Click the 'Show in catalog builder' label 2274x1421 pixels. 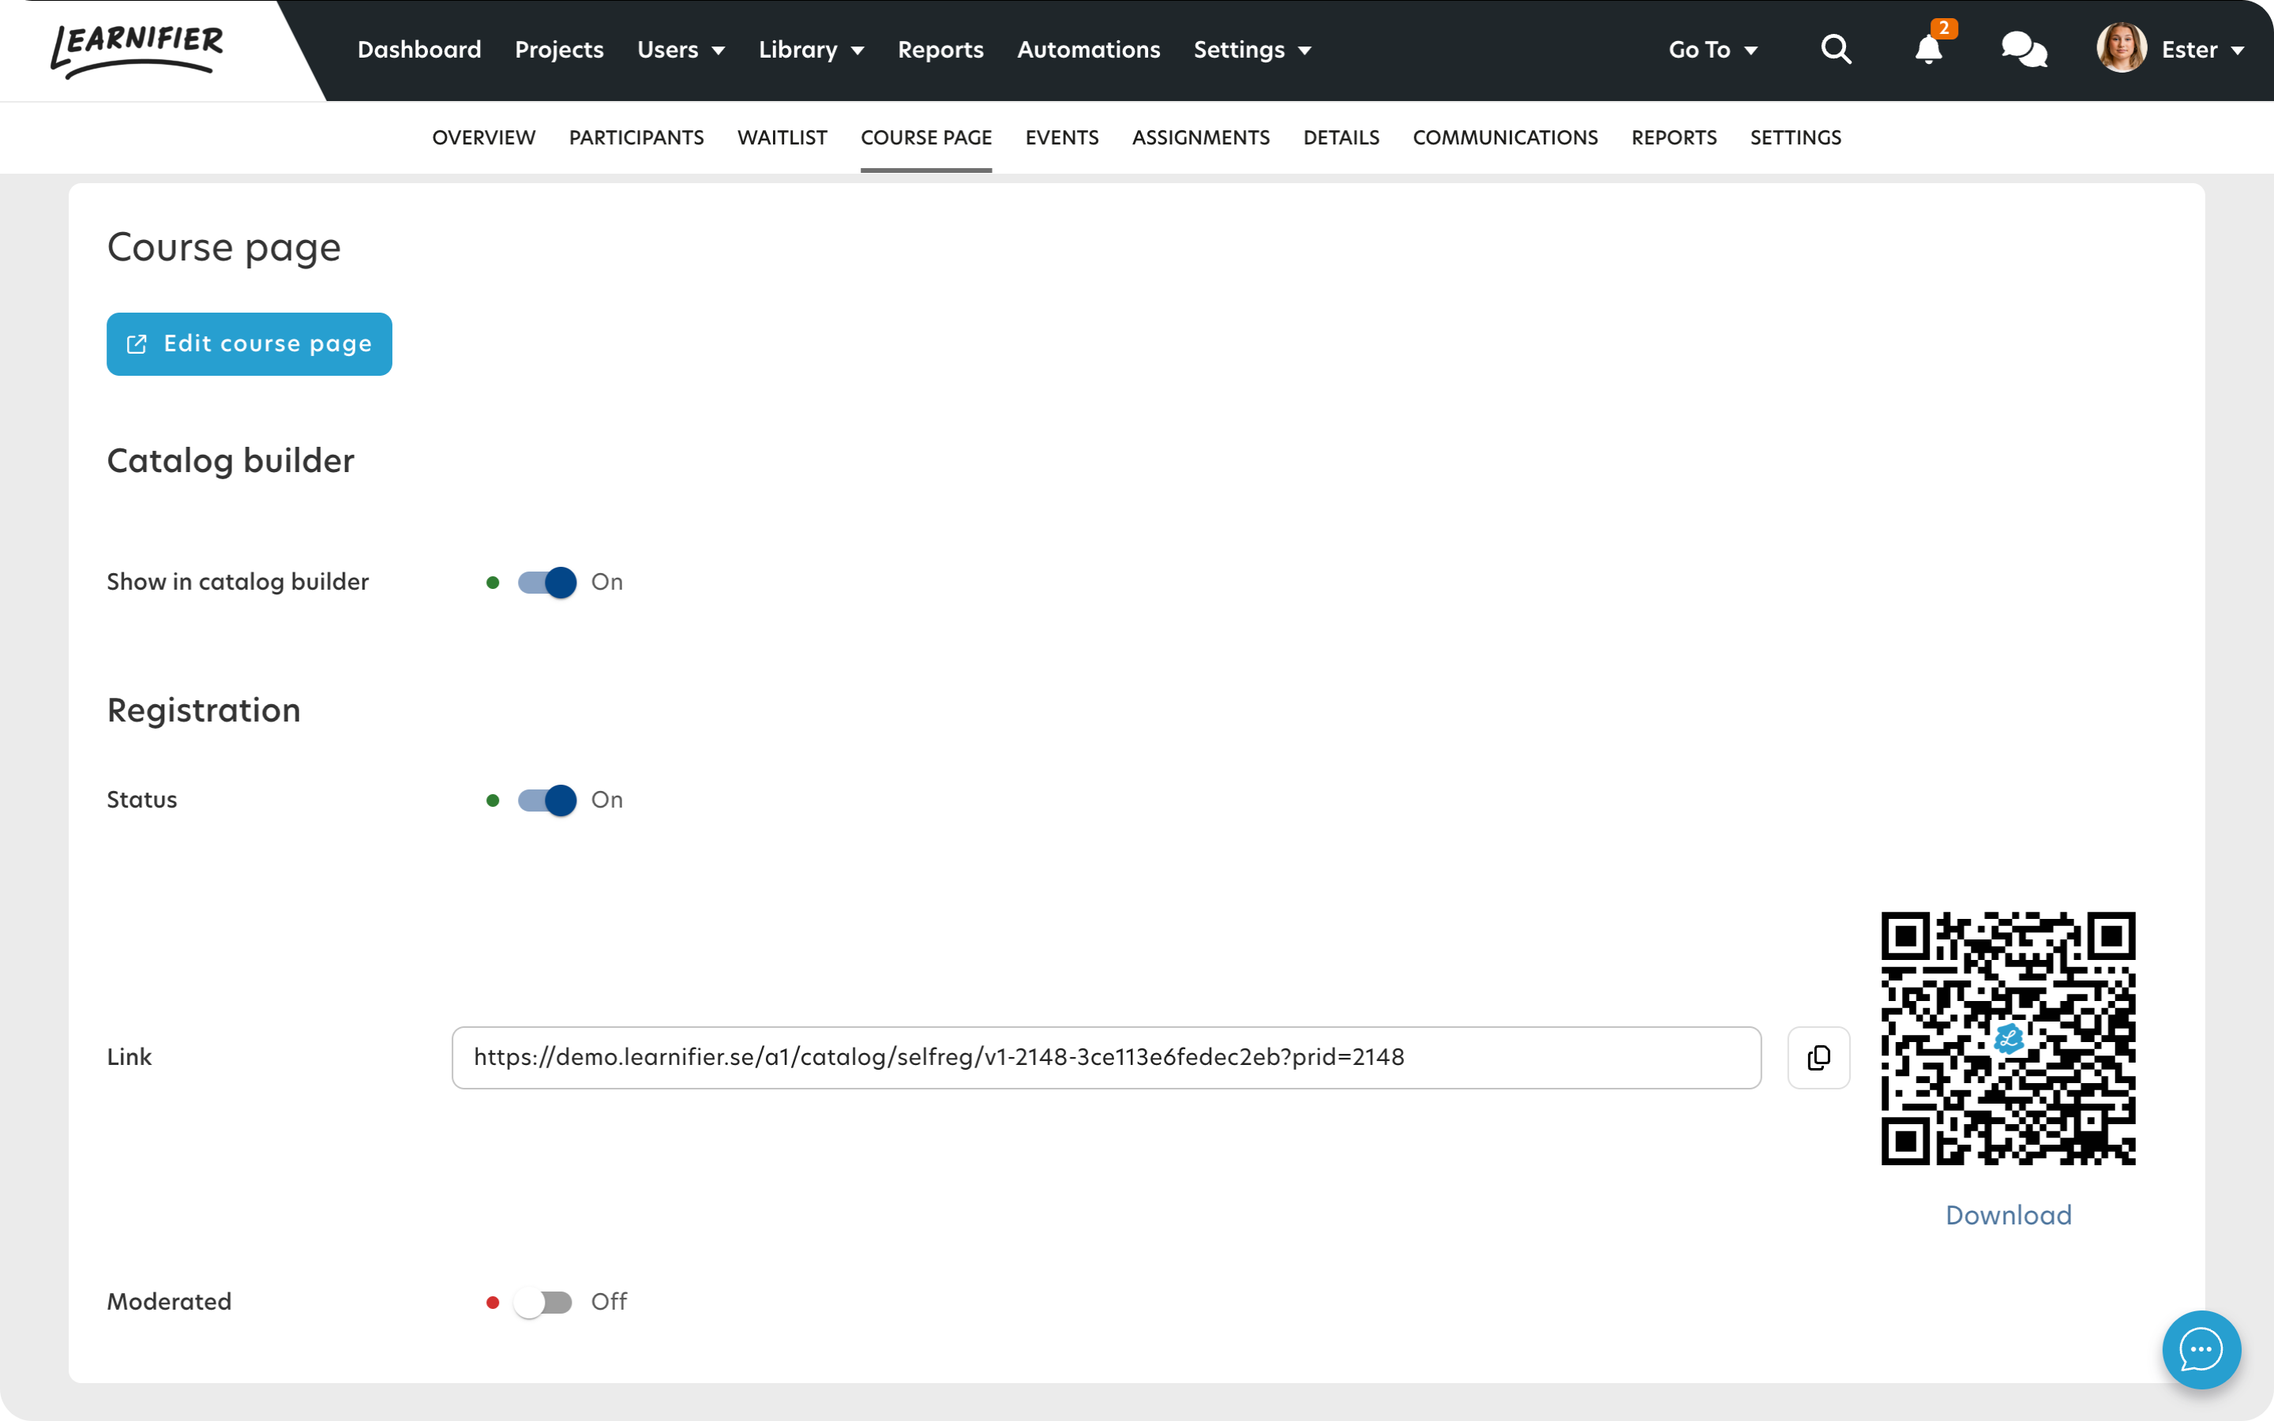point(238,582)
